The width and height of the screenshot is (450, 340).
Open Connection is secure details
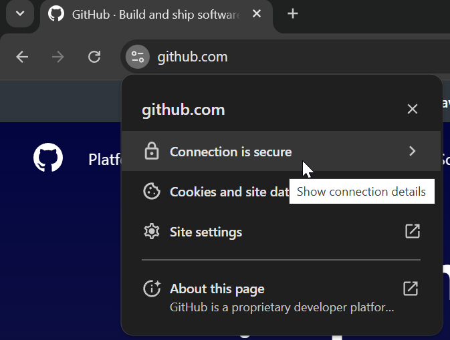[x=282, y=151]
